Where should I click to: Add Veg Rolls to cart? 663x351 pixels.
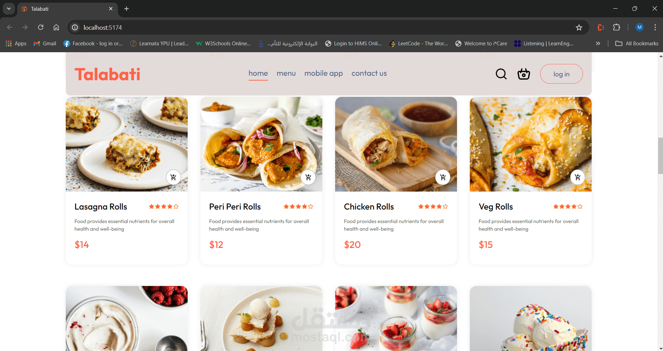pyautogui.click(x=577, y=177)
